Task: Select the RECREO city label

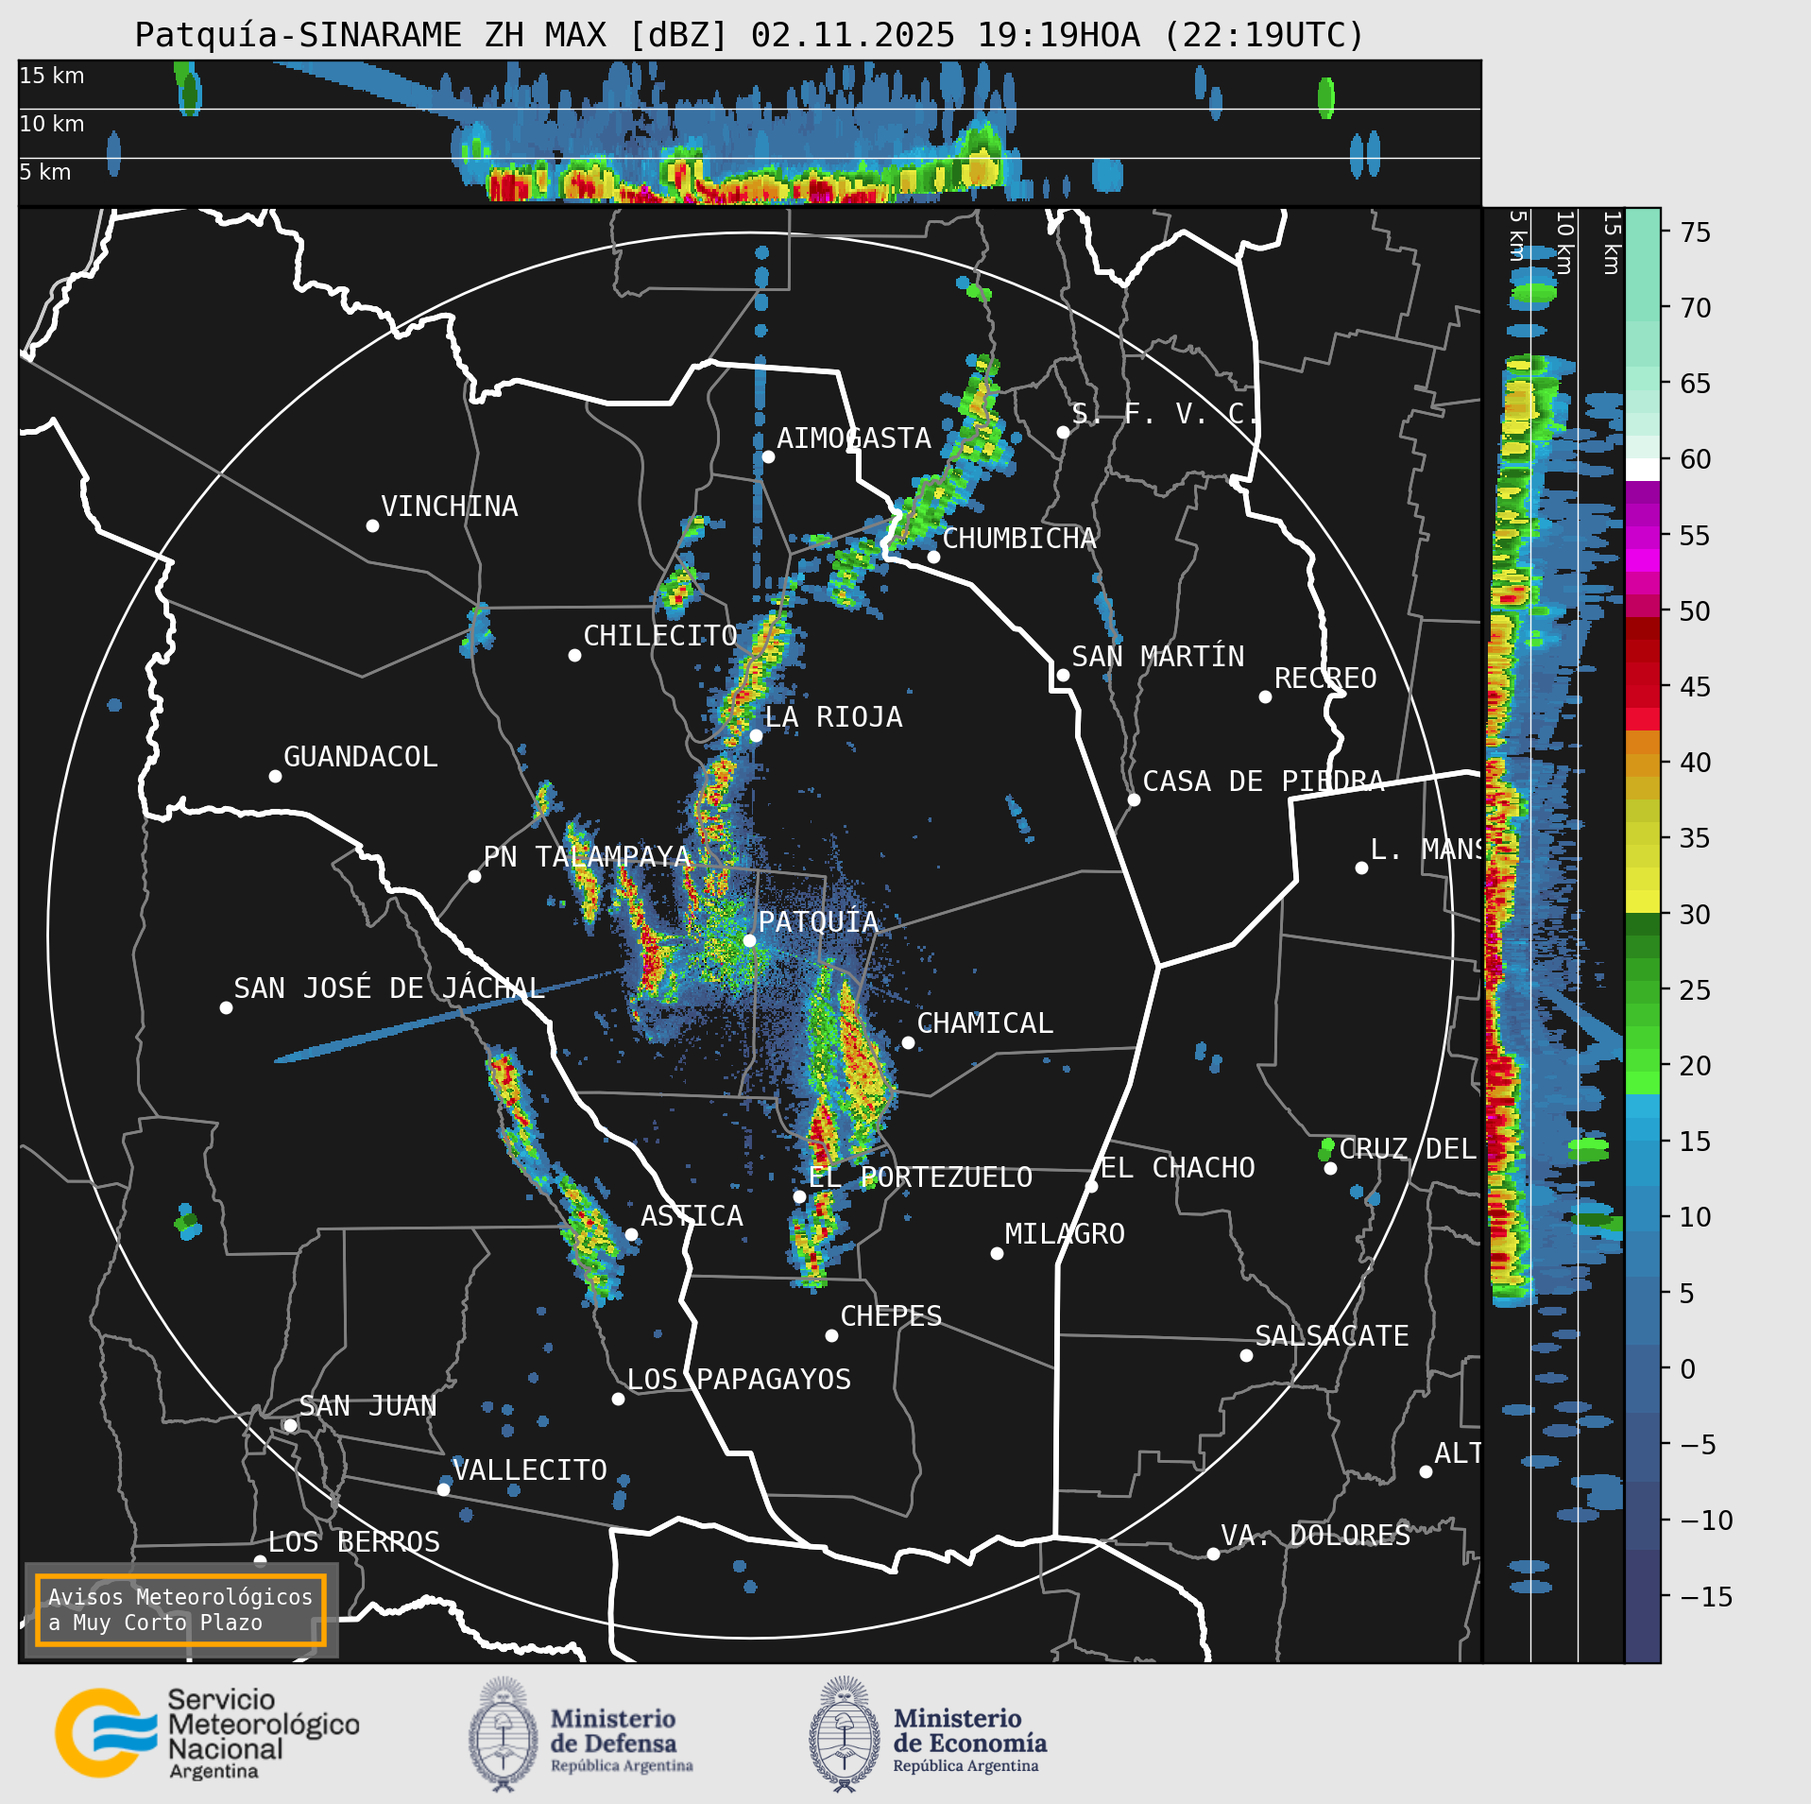Action: pos(1325,679)
